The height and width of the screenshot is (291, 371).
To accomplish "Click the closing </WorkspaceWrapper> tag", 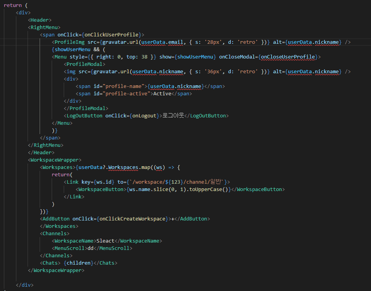I will tap(56, 270).
